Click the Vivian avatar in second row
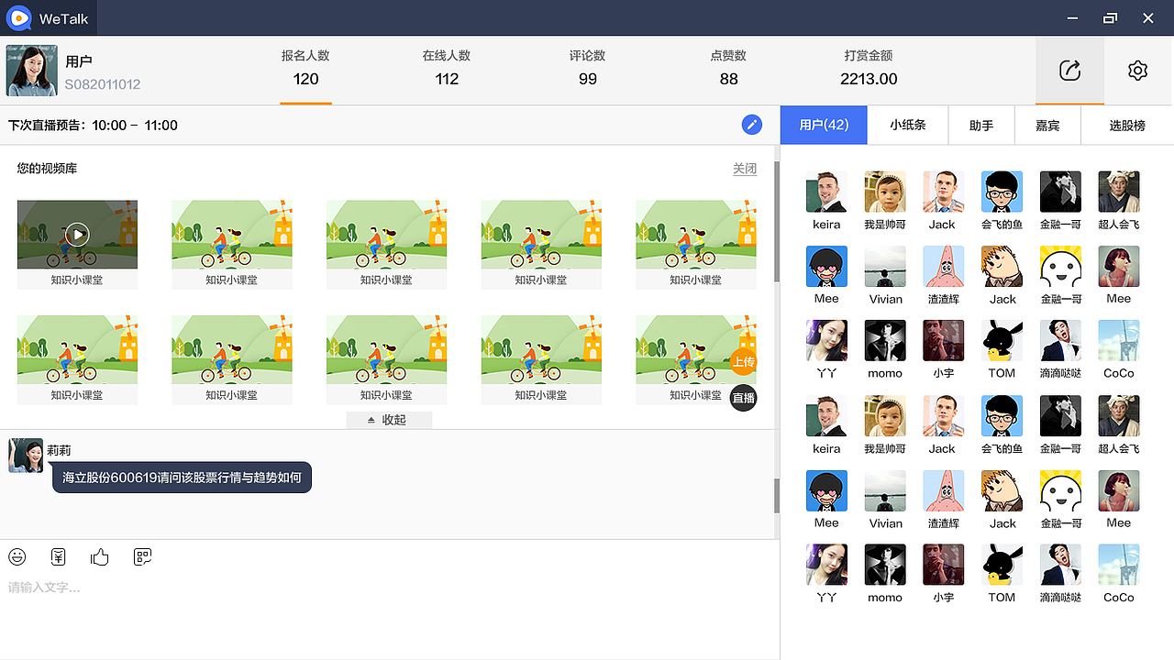 pos(885,266)
